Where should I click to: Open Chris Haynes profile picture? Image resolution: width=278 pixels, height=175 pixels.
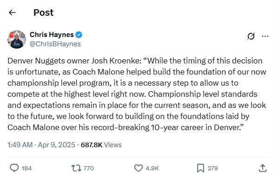click(x=17, y=39)
